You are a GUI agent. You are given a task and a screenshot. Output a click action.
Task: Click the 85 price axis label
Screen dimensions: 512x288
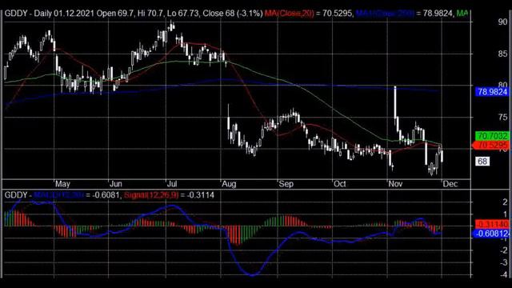(x=503, y=54)
